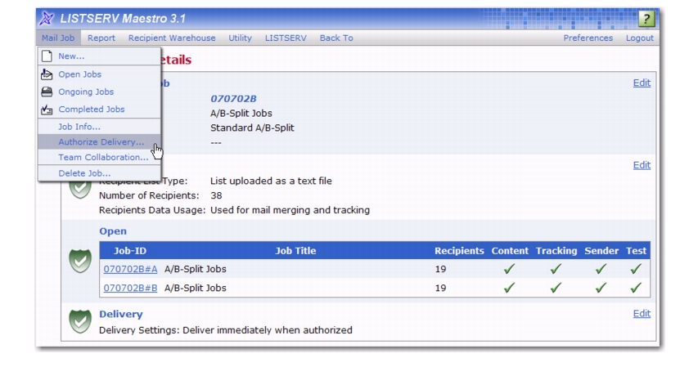The image size is (698, 367).
Task: Click Edit link in the job section
Action: tap(642, 83)
